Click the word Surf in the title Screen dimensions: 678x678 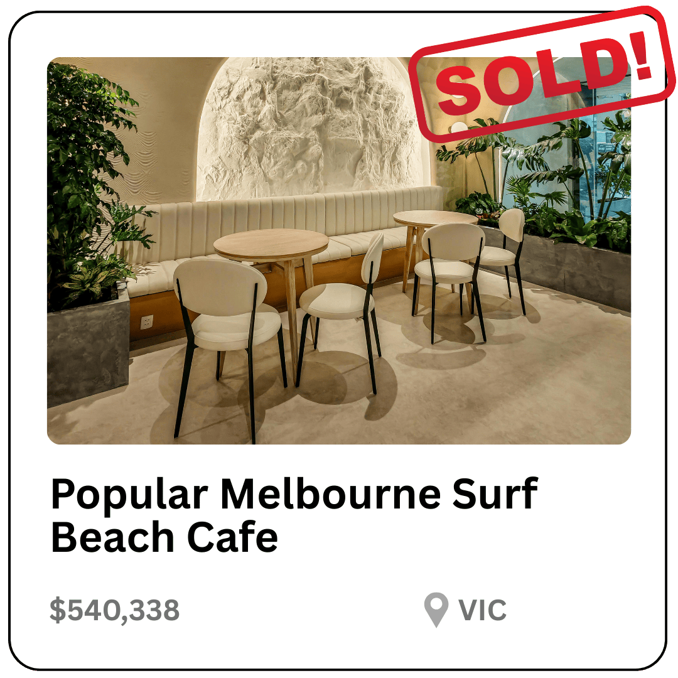pyautogui.click(x=495, y=493)
